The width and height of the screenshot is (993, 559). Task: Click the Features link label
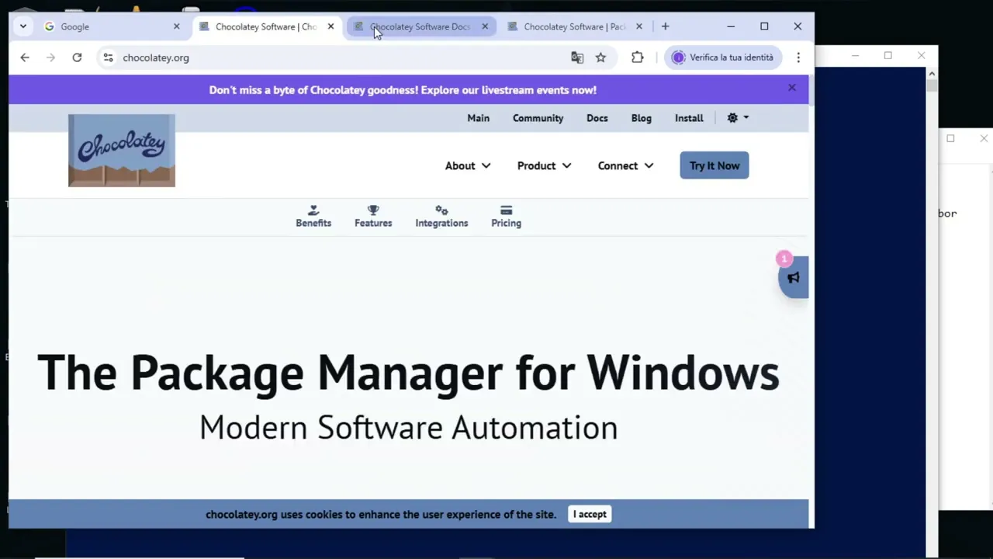373,223
